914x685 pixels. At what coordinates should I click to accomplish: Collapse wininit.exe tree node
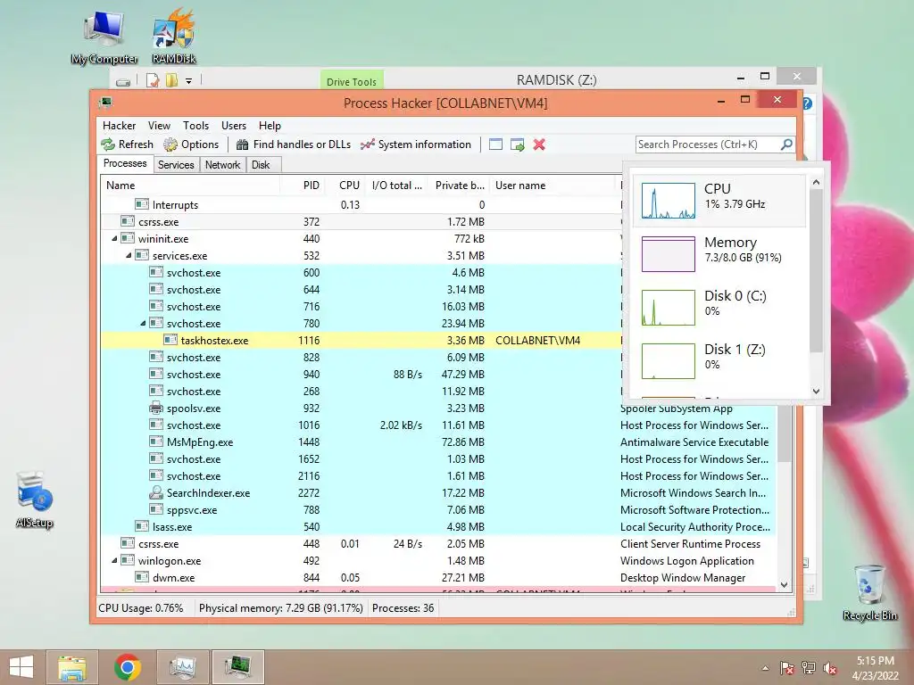coord(115,239)
